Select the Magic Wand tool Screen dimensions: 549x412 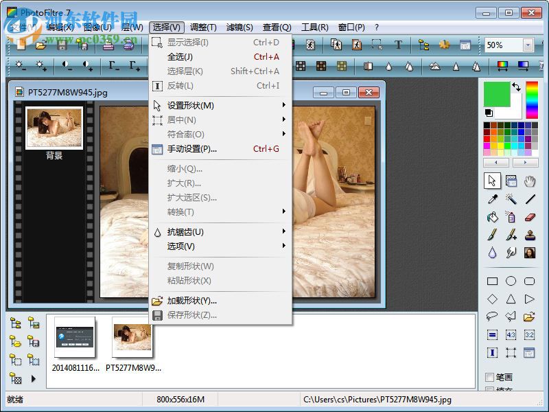click(513, 199)
